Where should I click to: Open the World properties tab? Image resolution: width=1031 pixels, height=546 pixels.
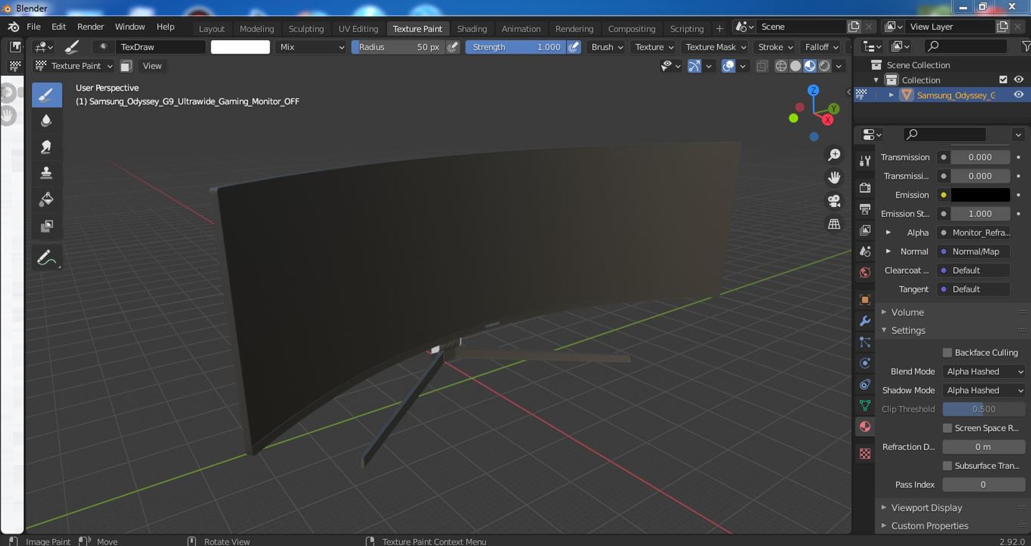865,272
